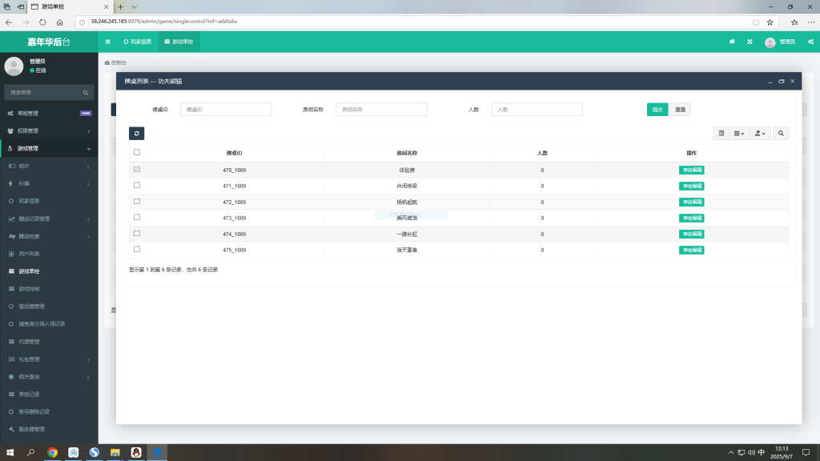The width and height of the screenshot is (820, 461).
Task: Open the export dropdown in the table toolbar
Action: coord(761,133)
